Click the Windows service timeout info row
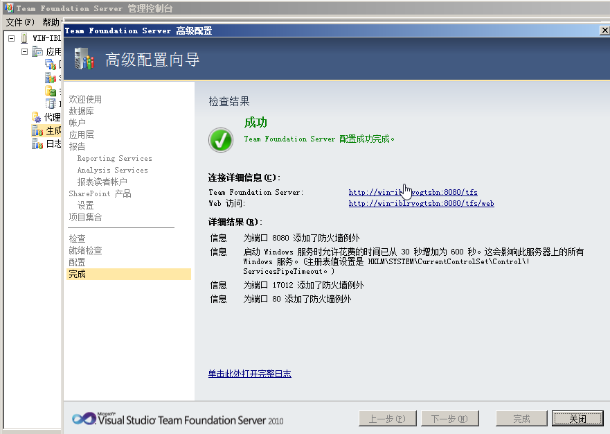This screenshot has height=434, width=610. point(397,261)
